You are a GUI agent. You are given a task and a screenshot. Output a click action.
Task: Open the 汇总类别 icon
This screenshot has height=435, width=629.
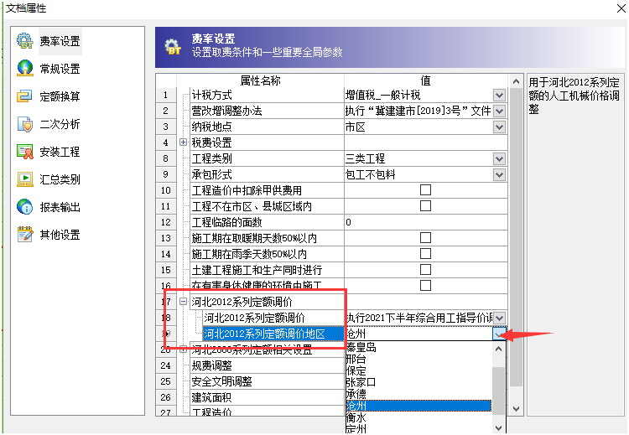pos(24,179)
